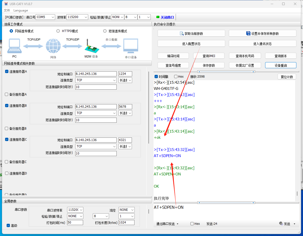Open the top bar stop bits 1 dropdown
Image resolution: width=303 pixels, height=236 pixels.
coord(144,17)
